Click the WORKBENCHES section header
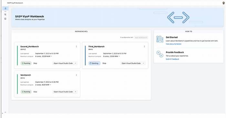This screenshot has width=226, height=118. [x=81, y=32]
